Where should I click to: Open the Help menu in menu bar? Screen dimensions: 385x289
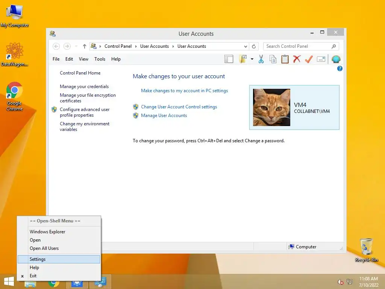pyautogui.click(x=116, y=59)
